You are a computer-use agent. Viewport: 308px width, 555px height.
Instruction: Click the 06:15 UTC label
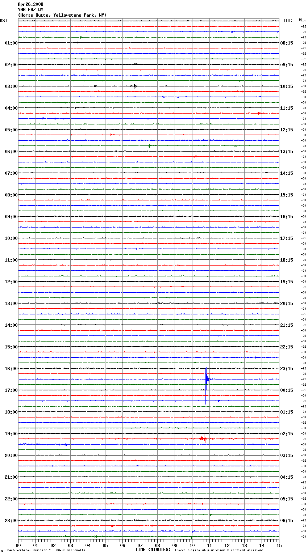click(287, 521)
